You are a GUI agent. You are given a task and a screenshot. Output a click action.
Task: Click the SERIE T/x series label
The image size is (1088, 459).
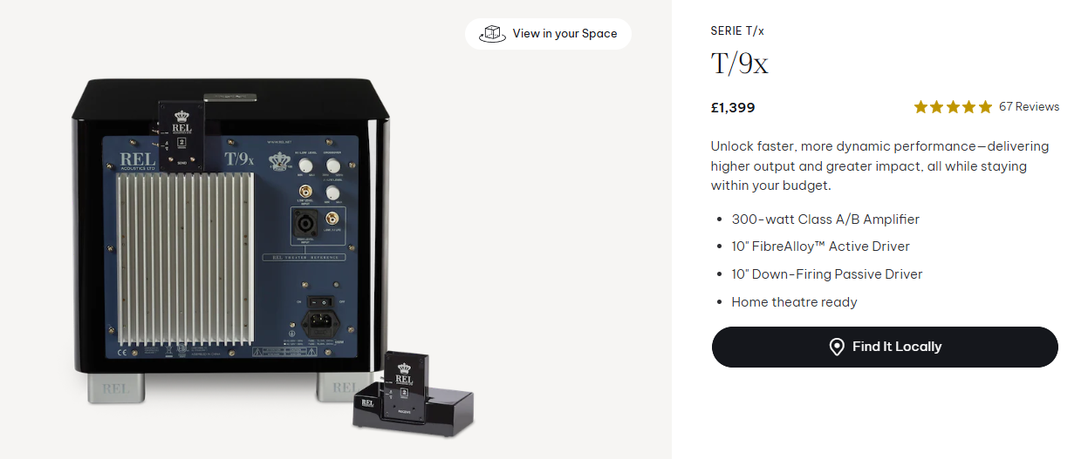(737, 31)
